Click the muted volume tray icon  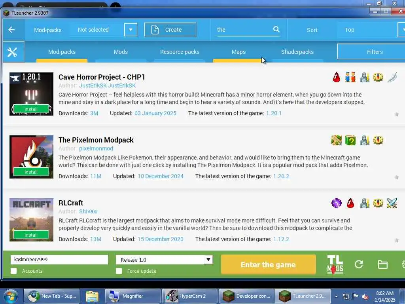365,297
